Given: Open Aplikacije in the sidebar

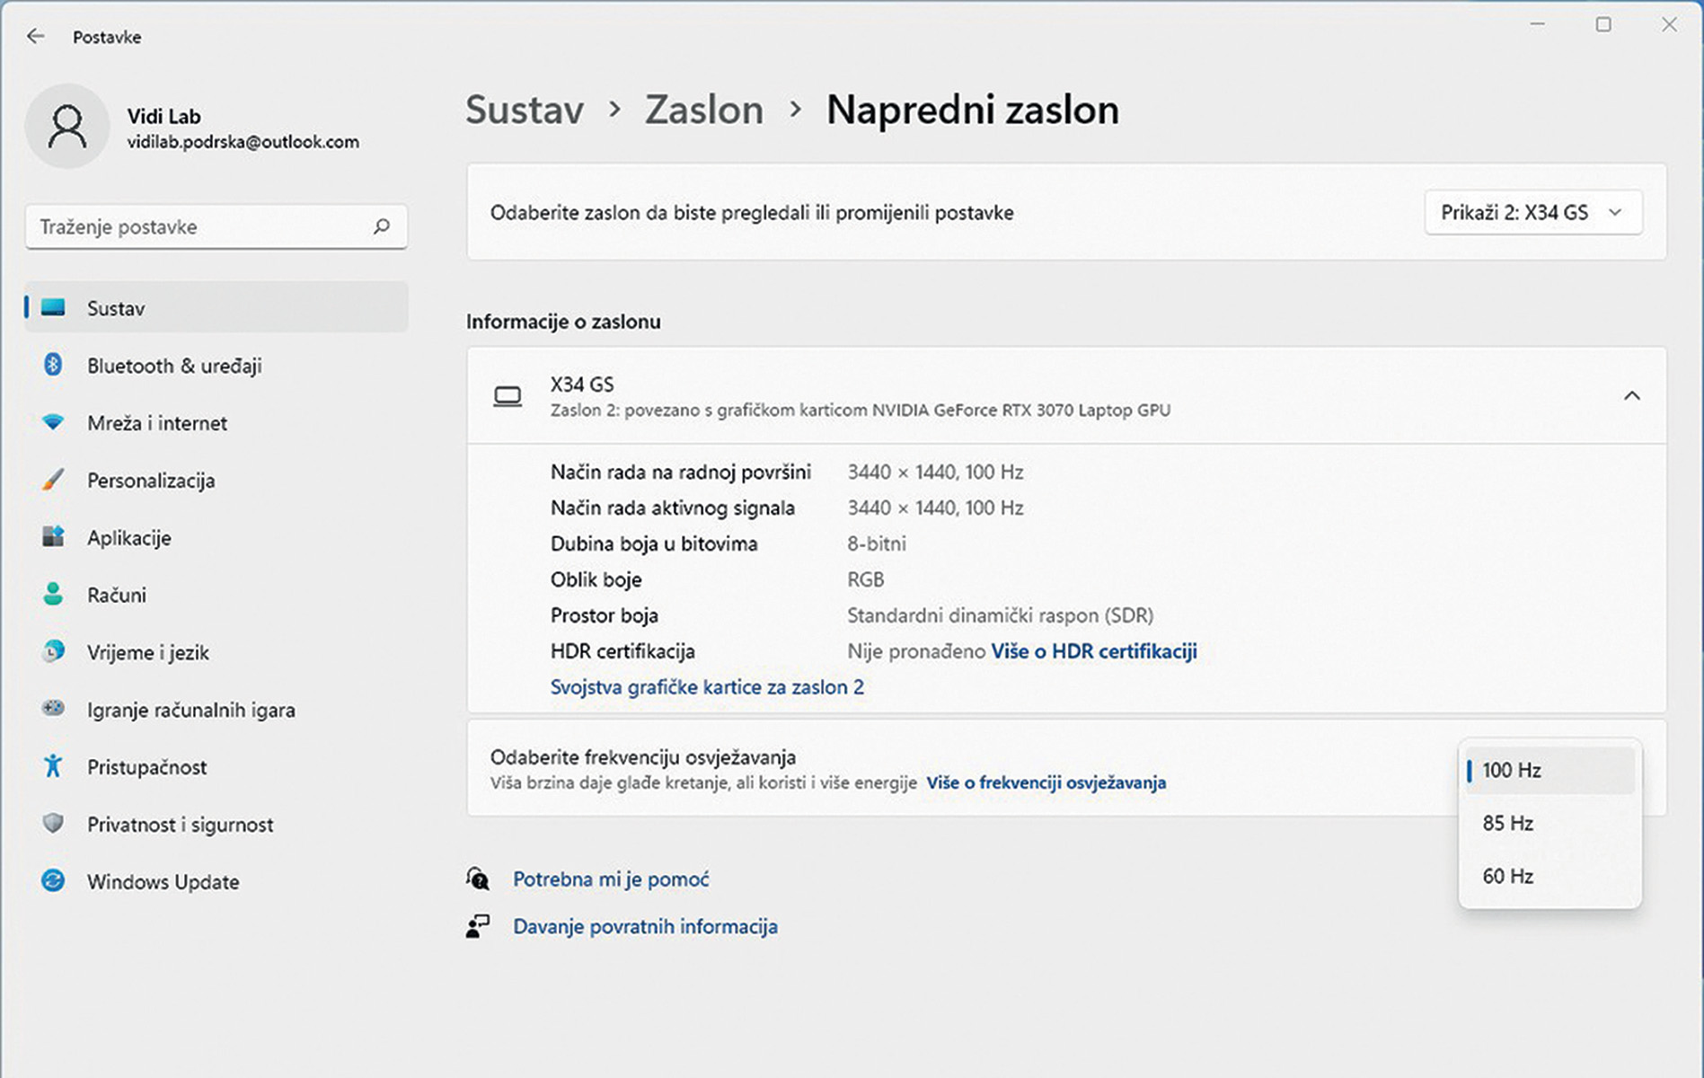Looking at the screenshot, I should [x=128, y=537].
